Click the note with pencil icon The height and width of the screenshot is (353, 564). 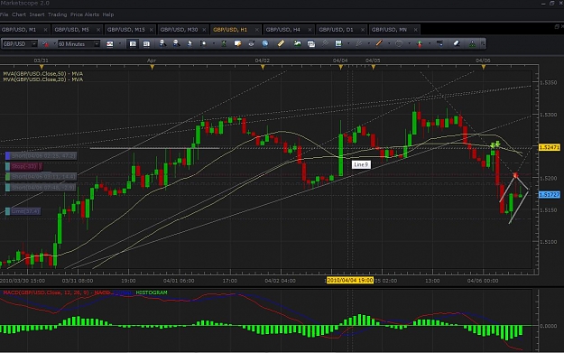click(237, 43)
